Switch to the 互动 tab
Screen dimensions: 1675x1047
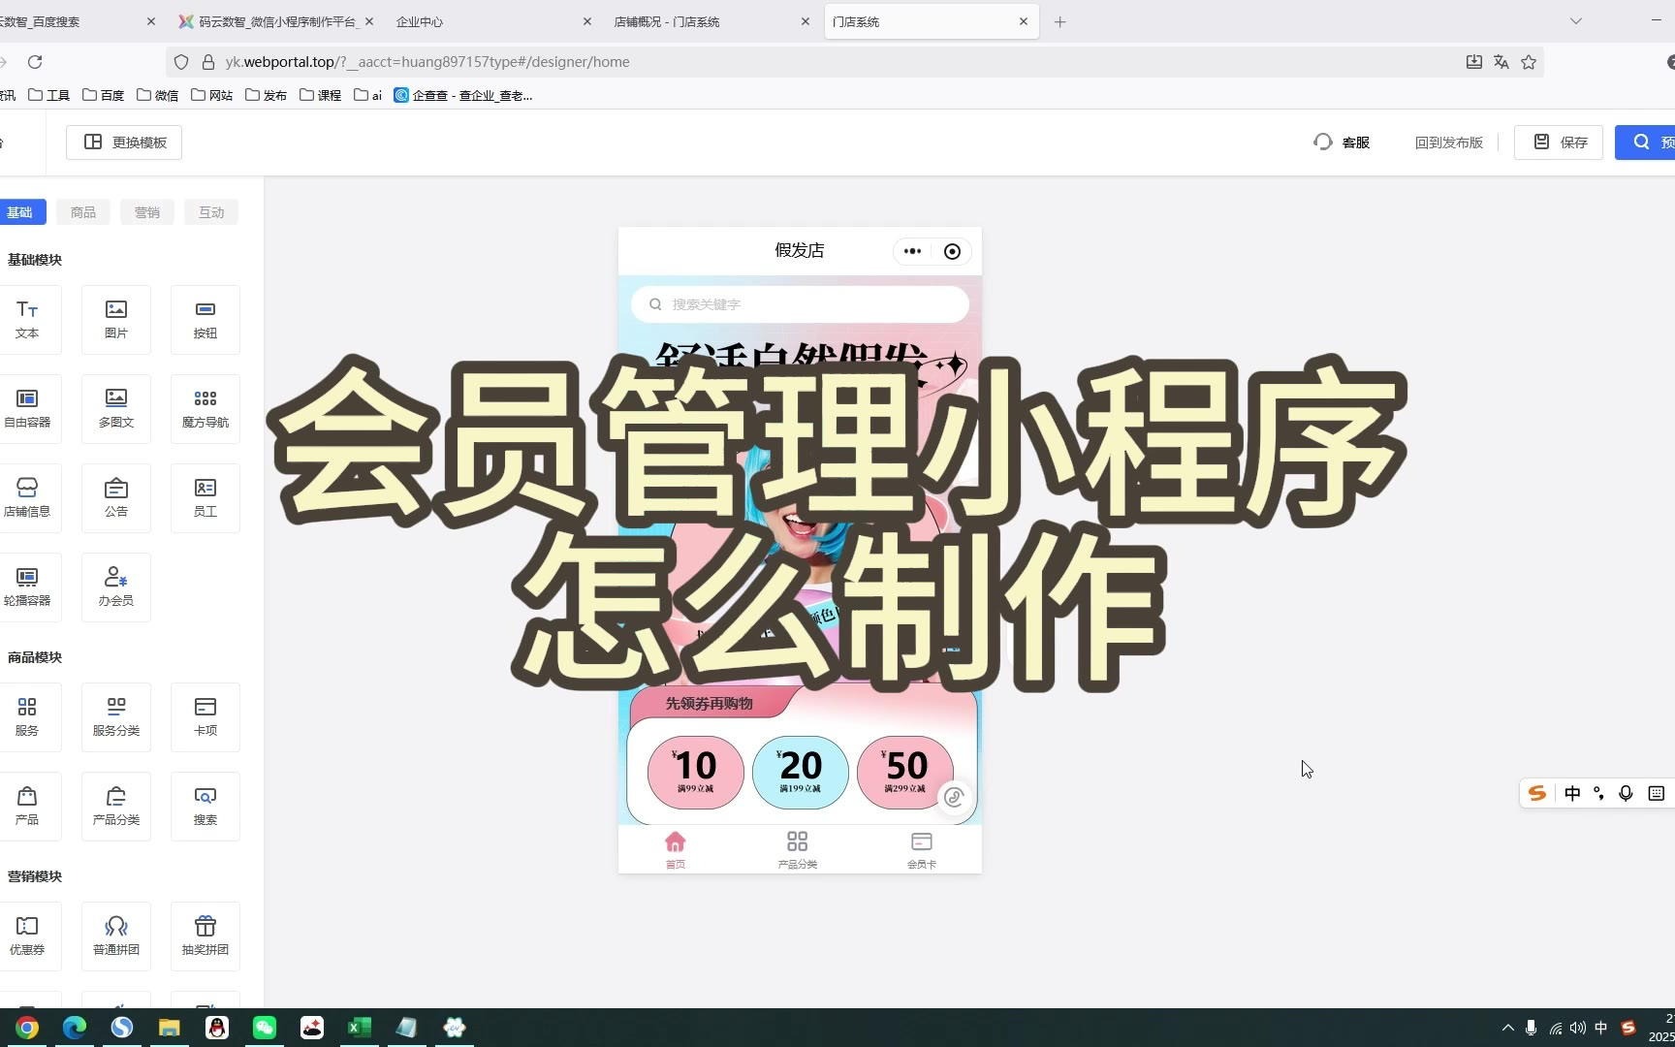tap(211, 212)
